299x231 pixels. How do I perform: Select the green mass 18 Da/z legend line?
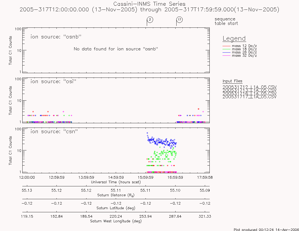(x=227, y=49)
